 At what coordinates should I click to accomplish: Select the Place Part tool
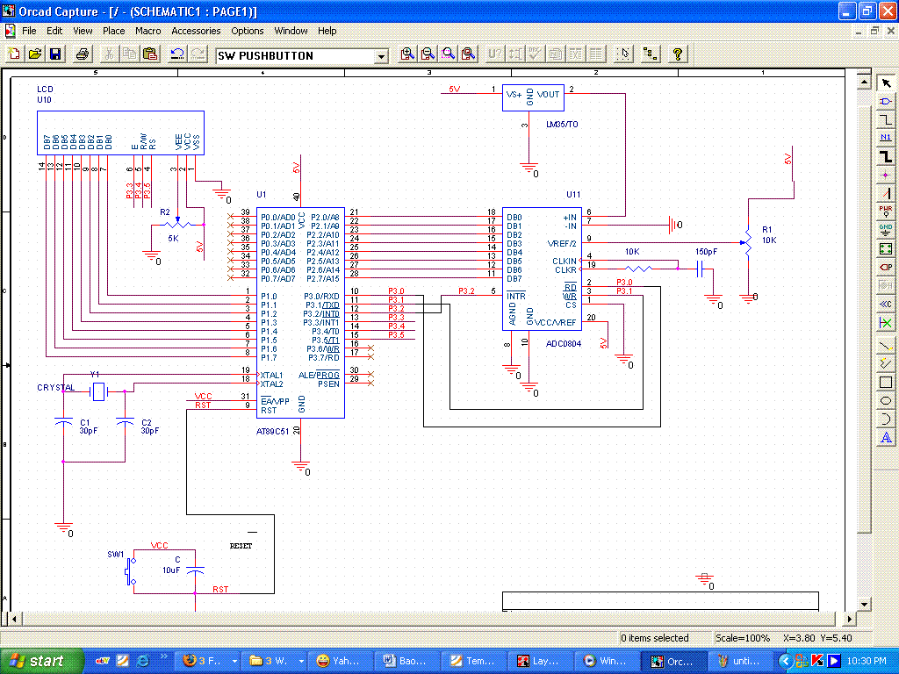click(x=886, y=101)
